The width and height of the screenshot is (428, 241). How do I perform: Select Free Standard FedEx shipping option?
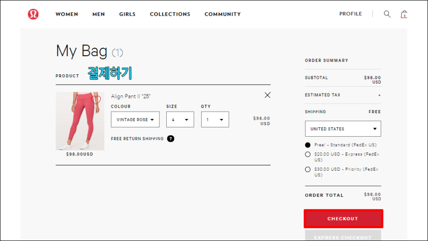pos(307,145)
